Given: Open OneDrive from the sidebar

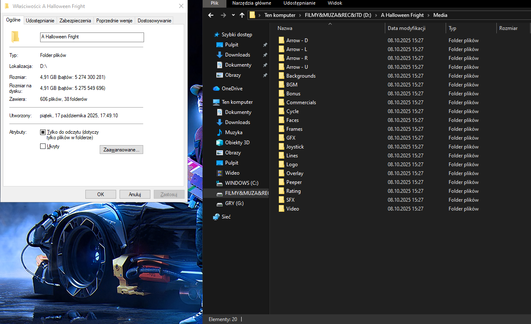Looking at the screenshot, I should click(232, 89).
